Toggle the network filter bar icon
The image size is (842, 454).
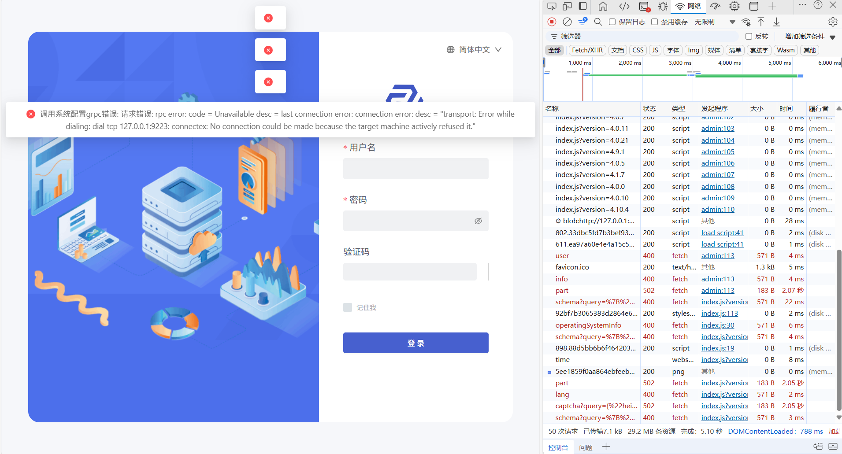click(583, 21)
